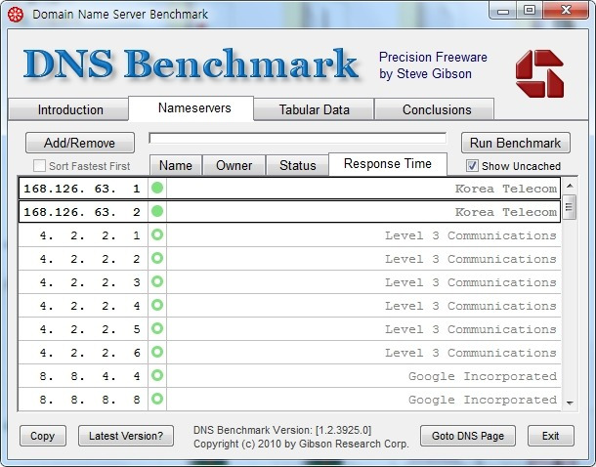
Task: Click Level 3 Communications label for 4.2.2.1
Action: (471, 235)
